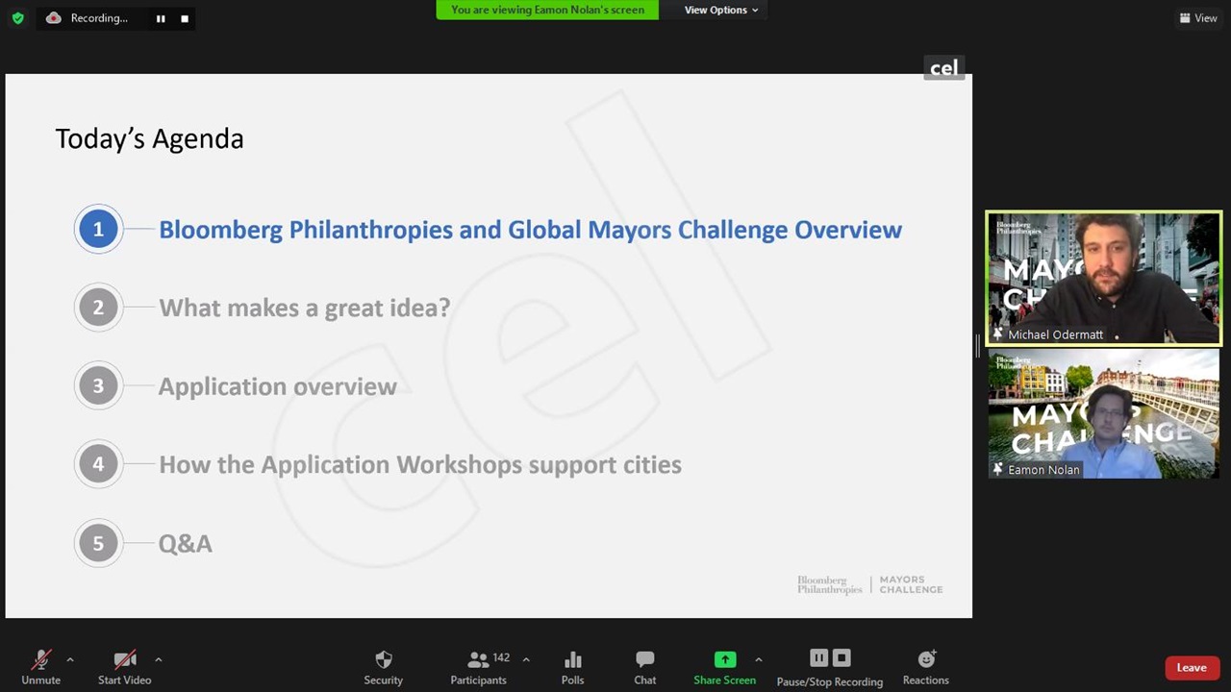Click the gray number 3 agenda circle
The width and height of the screenshot is (1231, 692).
point(98,385)
